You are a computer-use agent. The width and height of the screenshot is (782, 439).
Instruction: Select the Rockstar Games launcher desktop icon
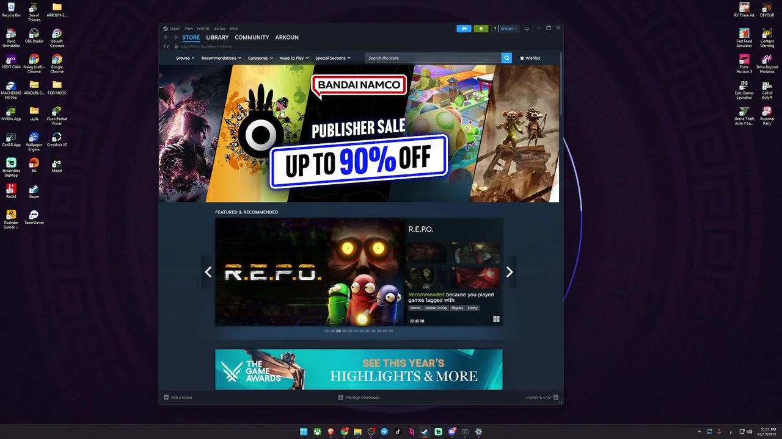[11, 220]
